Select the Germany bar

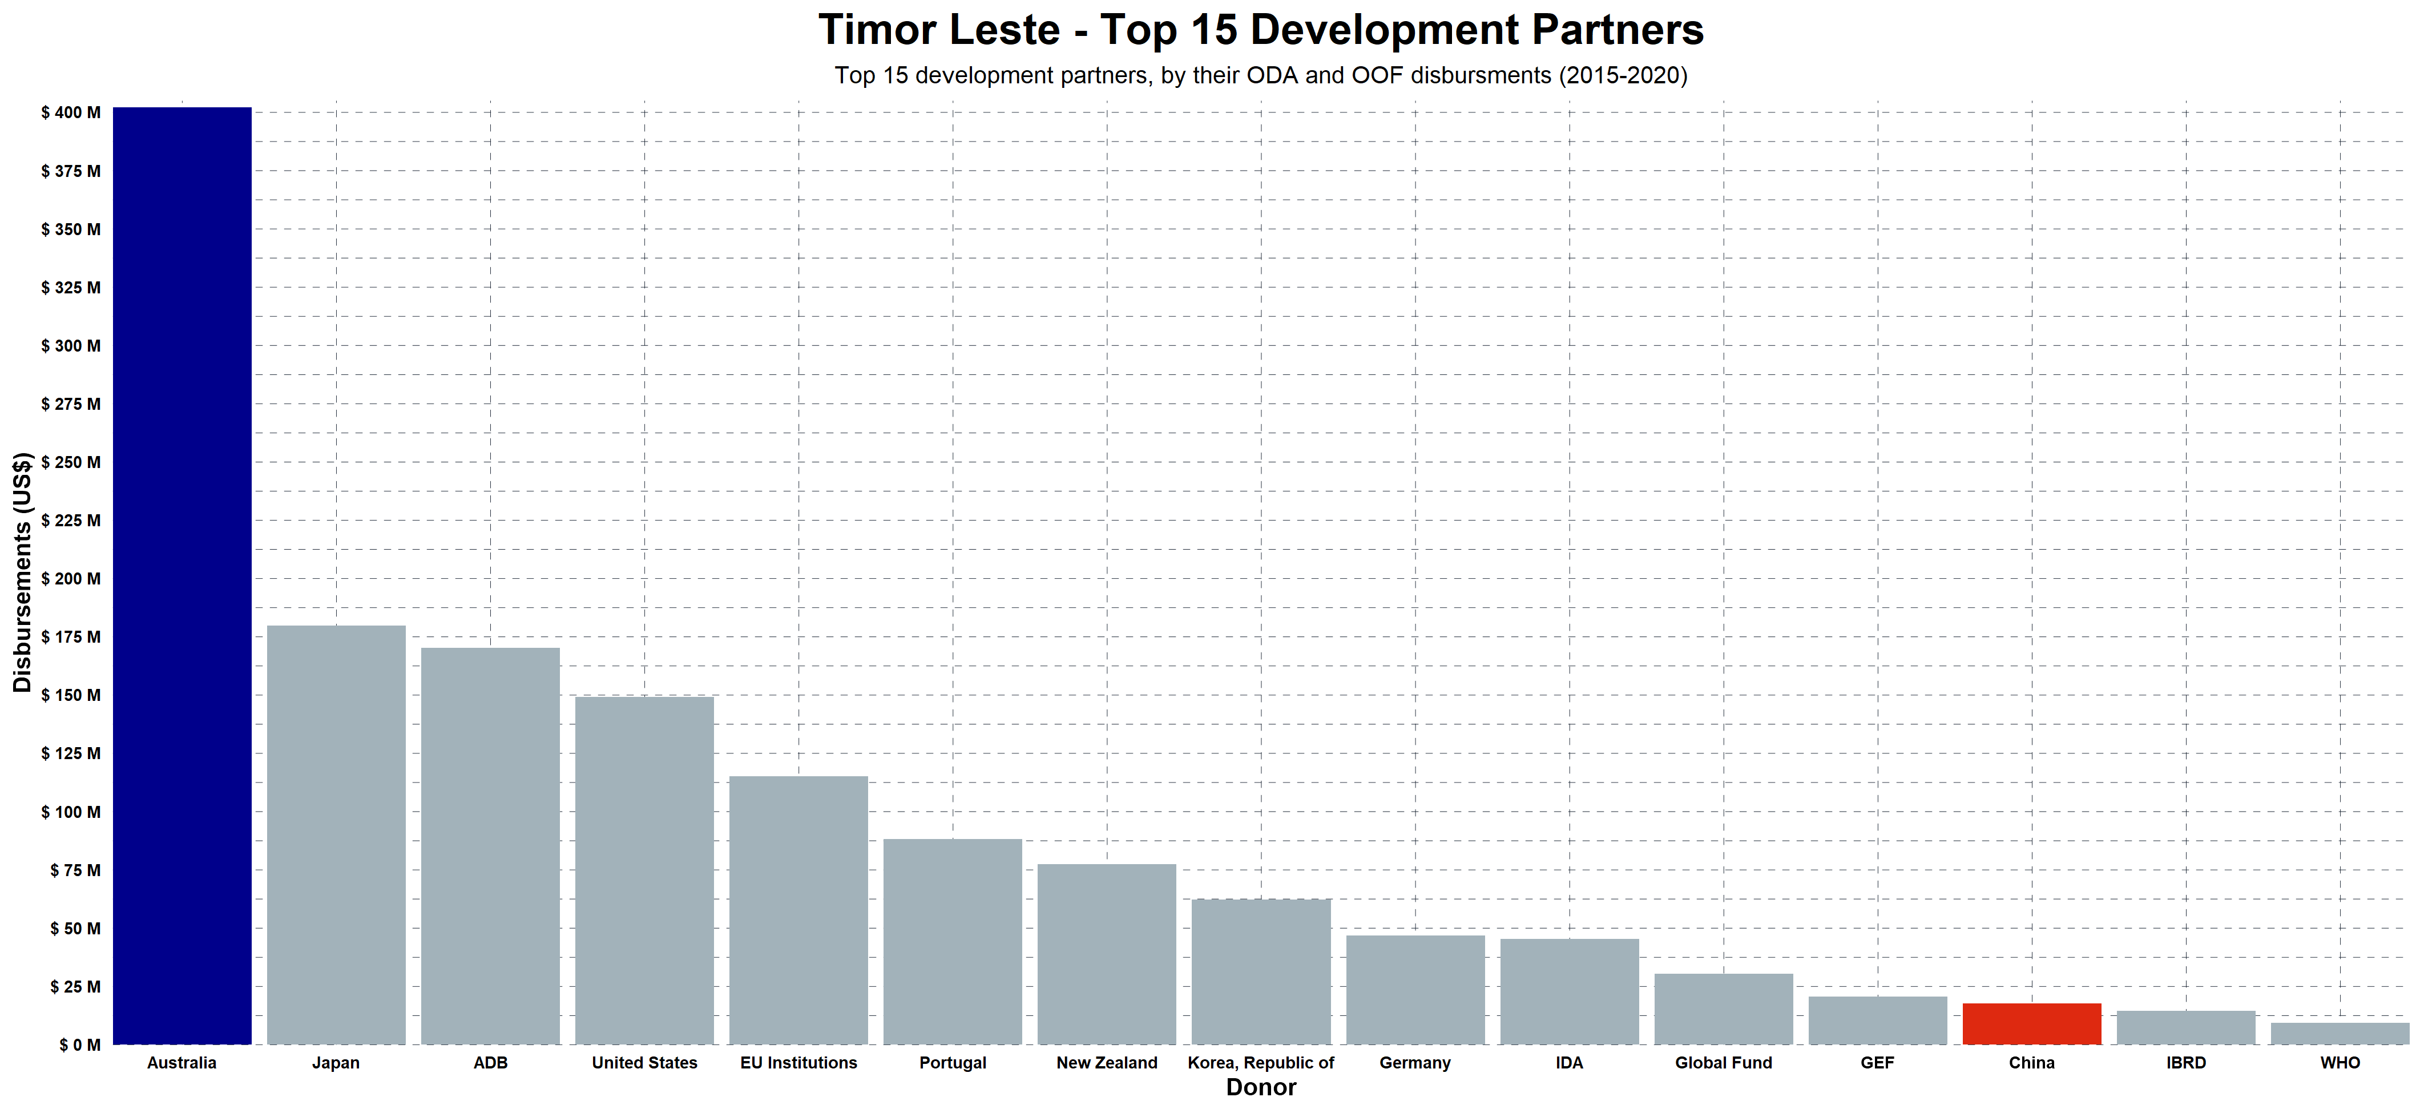(x=1415, y=989)
